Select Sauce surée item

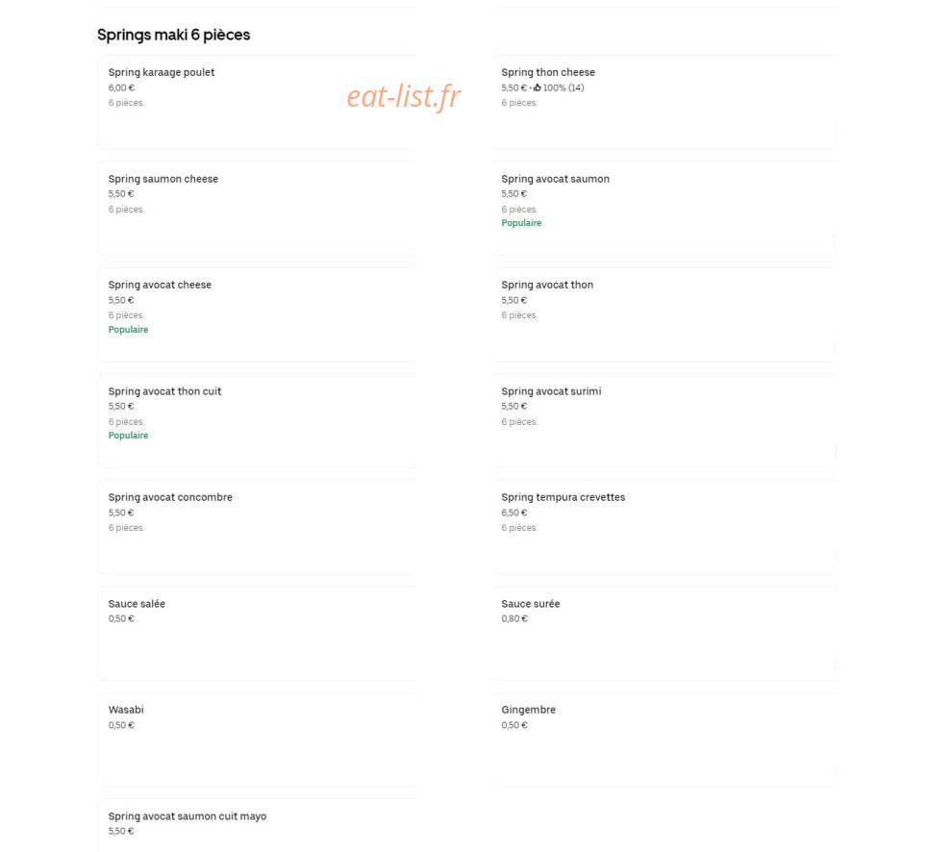[x=663, y=633]
